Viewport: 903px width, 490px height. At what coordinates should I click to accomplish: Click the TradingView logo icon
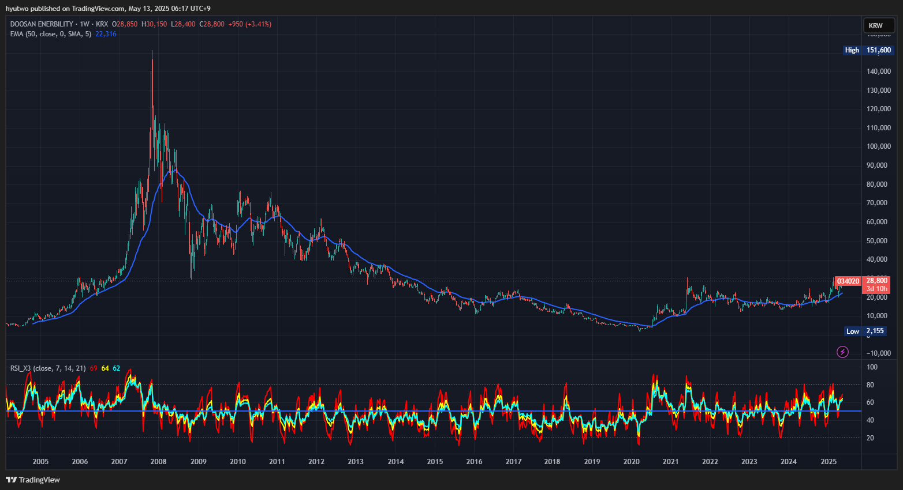pos(11,480)
